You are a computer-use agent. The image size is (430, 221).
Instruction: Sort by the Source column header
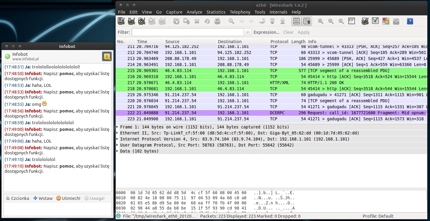pos(190,42)
